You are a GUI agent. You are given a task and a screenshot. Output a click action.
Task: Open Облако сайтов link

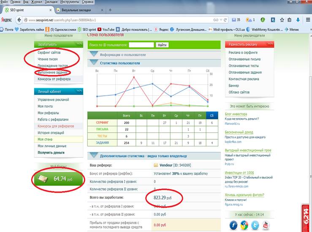pos(239,92)
